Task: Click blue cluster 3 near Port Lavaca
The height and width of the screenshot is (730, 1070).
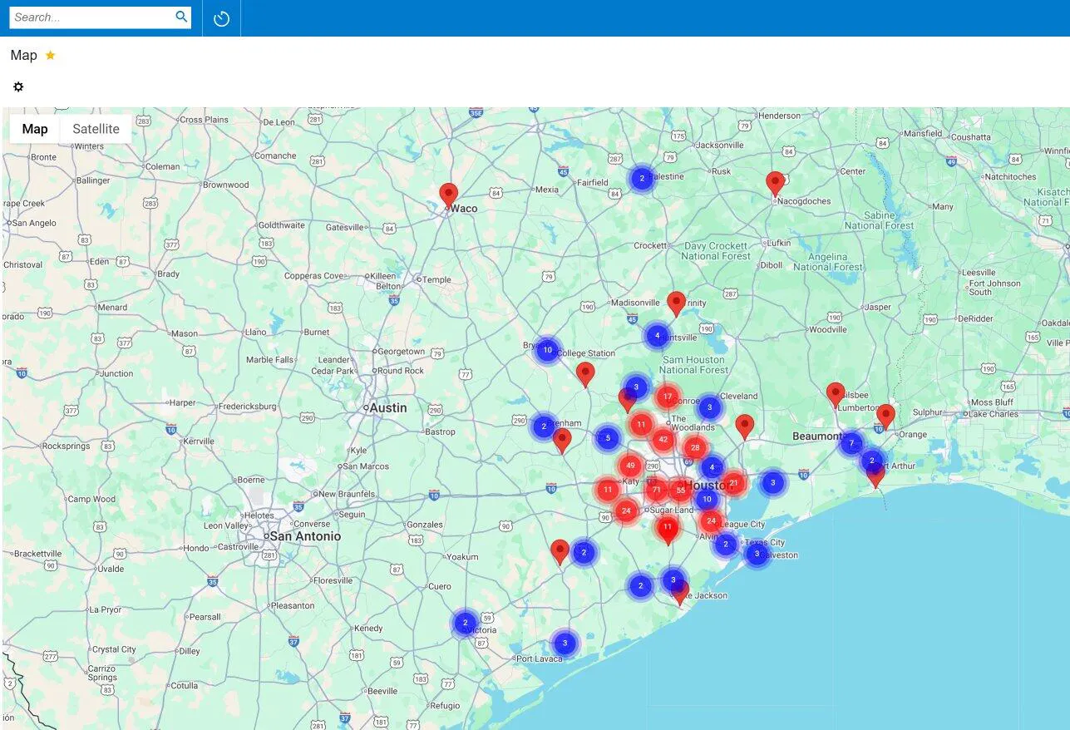Action: [565, 643]
